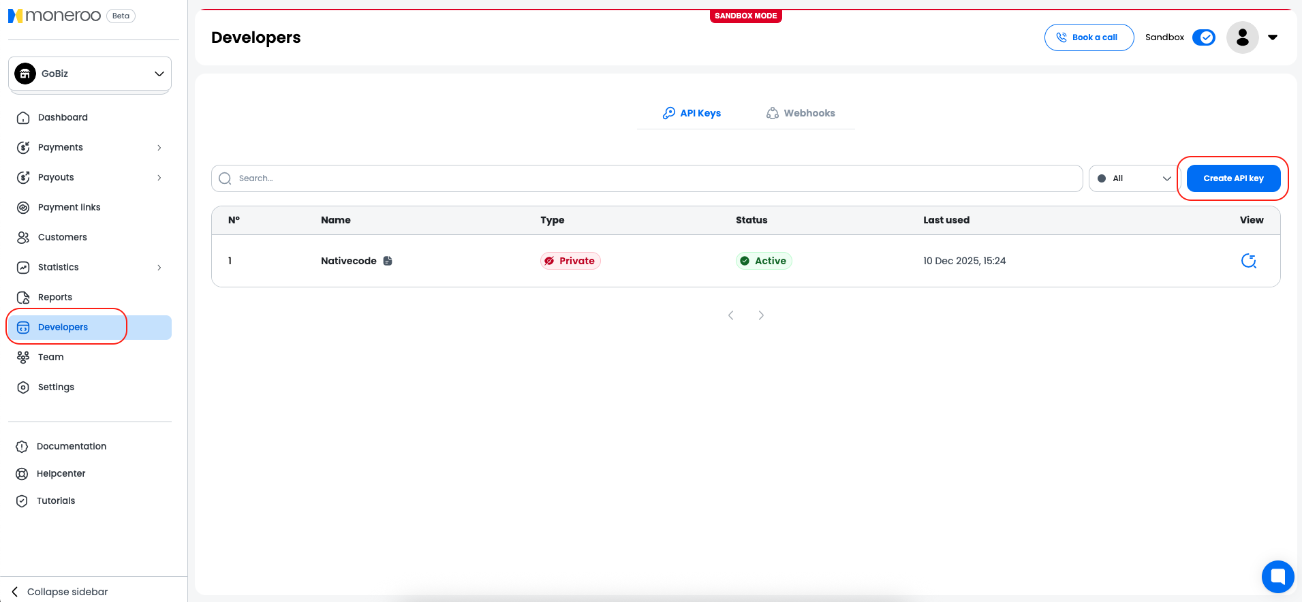Click the Moneroo logo
1302x602 pixels.
[x=55, y=16]
